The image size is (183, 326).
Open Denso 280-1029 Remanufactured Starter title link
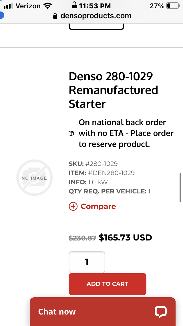click(x=113, y=90)
